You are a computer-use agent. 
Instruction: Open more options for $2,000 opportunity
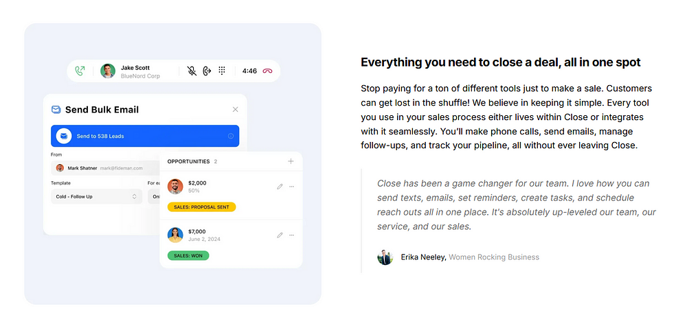tap(292, 187)
